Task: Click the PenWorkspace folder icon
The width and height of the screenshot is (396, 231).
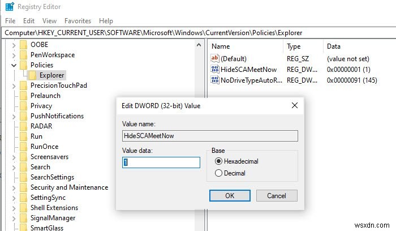Action: (24, 55)
